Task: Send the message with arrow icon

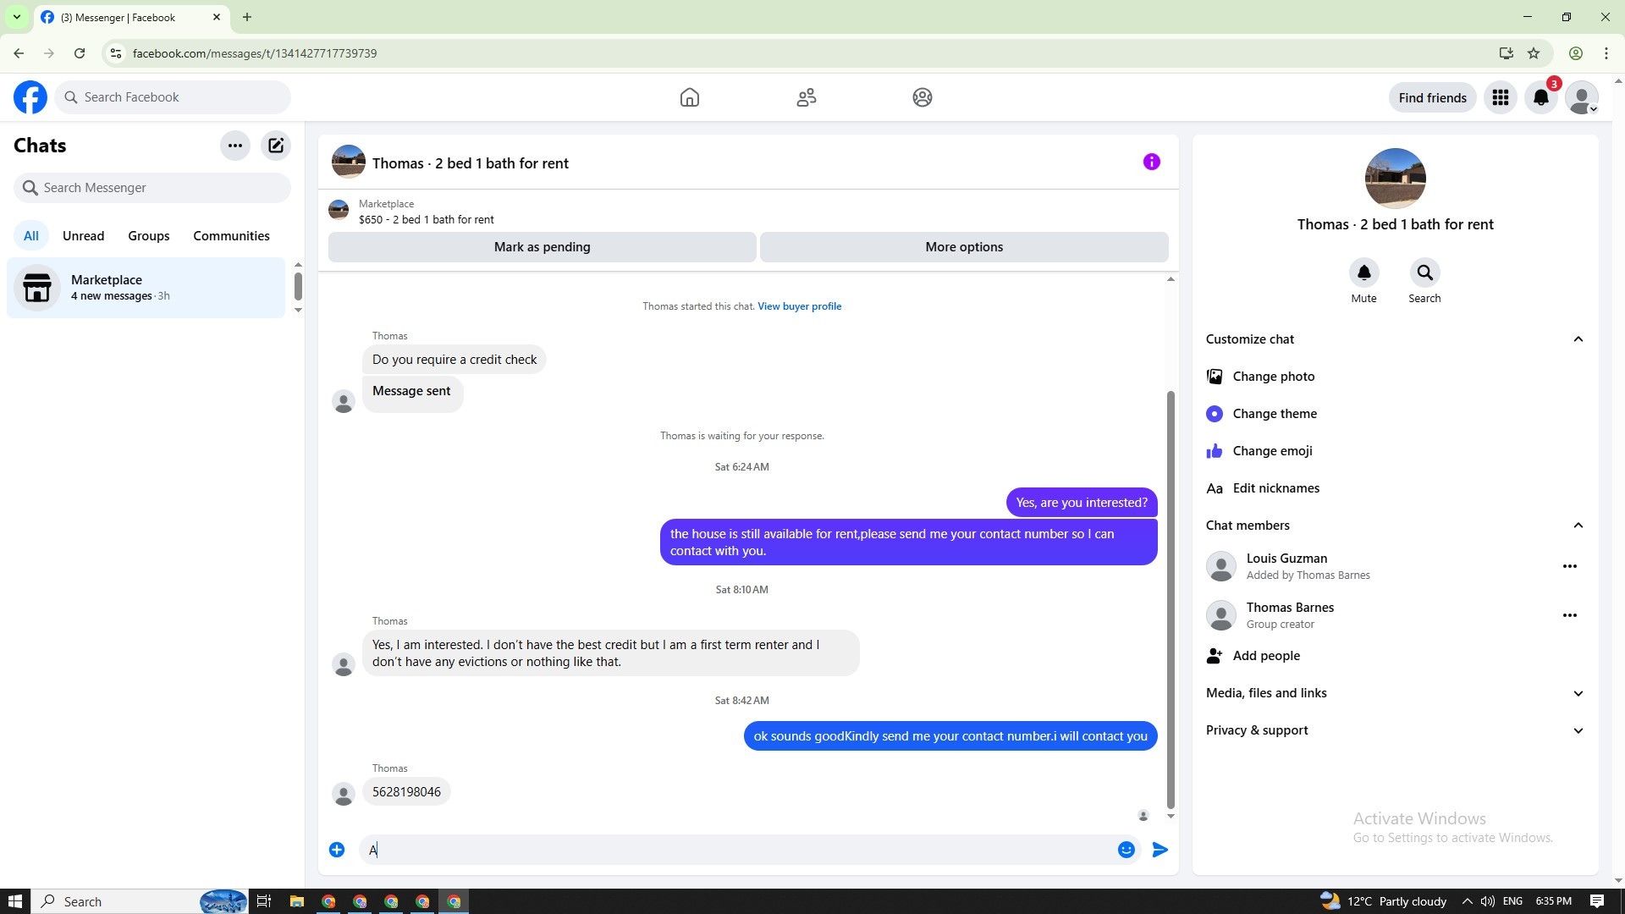Action: 1160,850
